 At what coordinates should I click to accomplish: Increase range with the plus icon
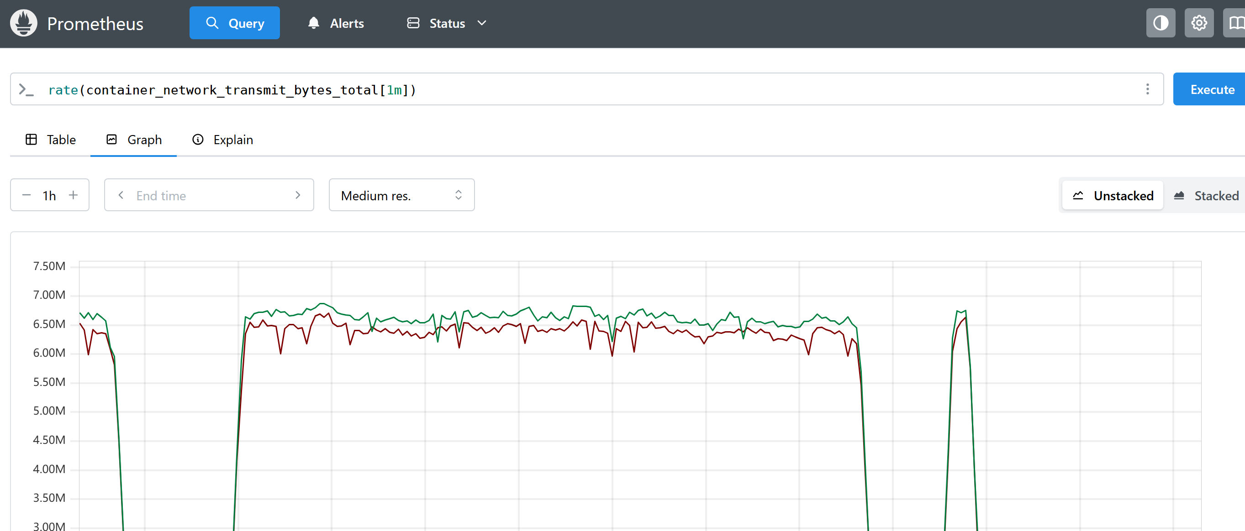(73, 196)
